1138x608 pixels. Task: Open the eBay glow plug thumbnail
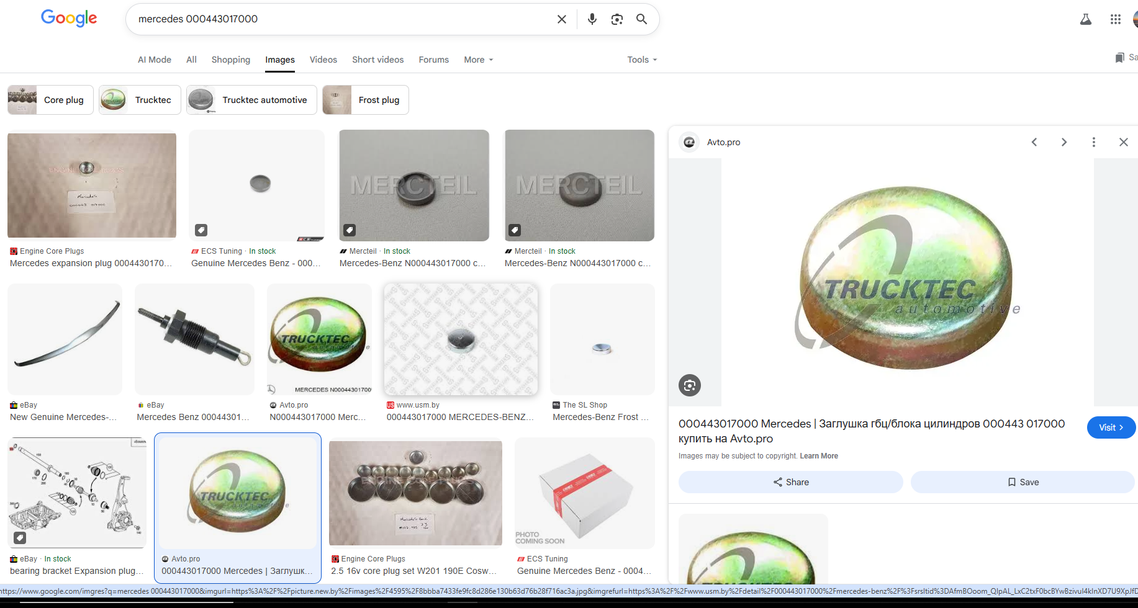[194, 339]
